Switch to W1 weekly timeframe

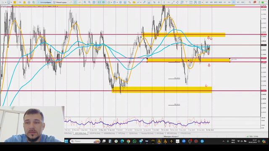tap(238, 3)
